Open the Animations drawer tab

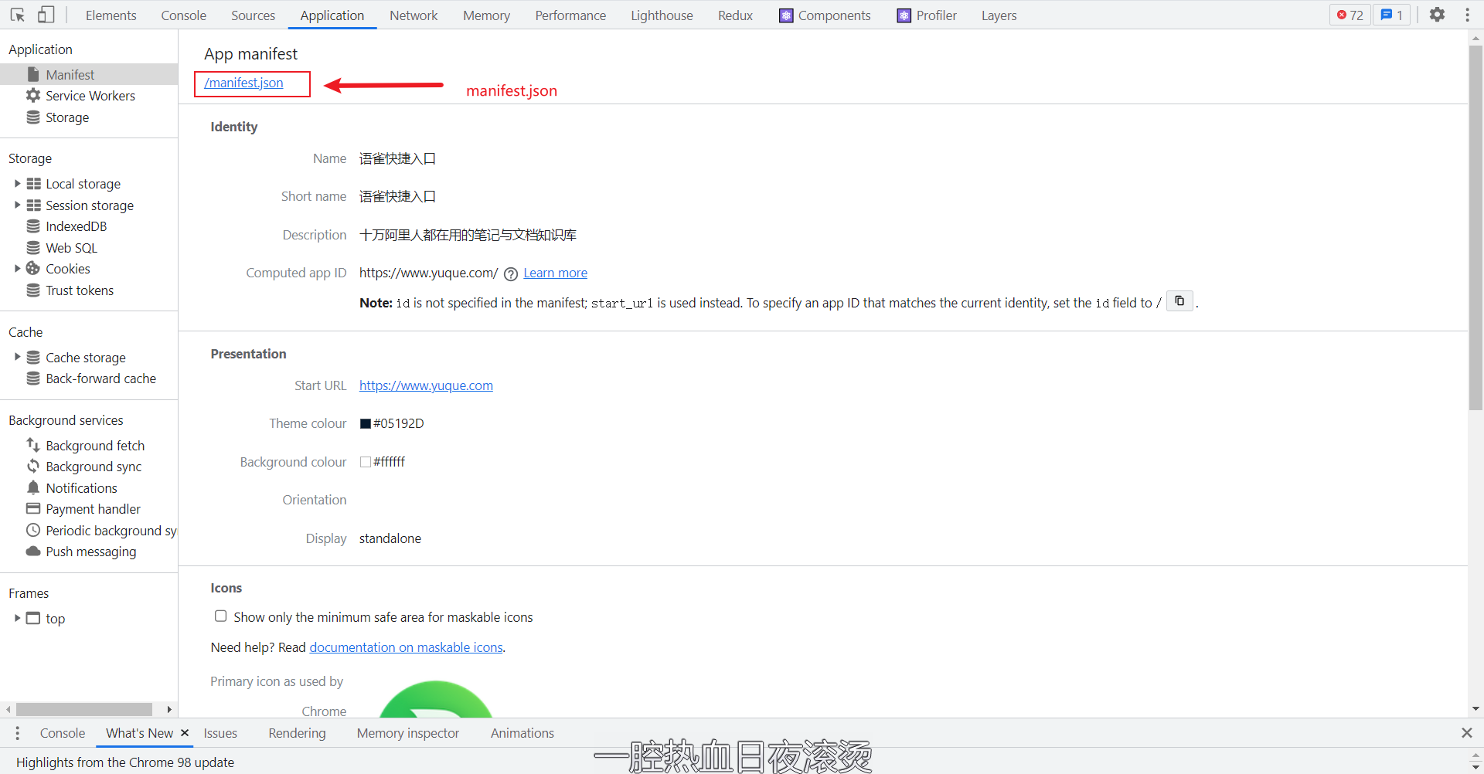click(522, 733)
